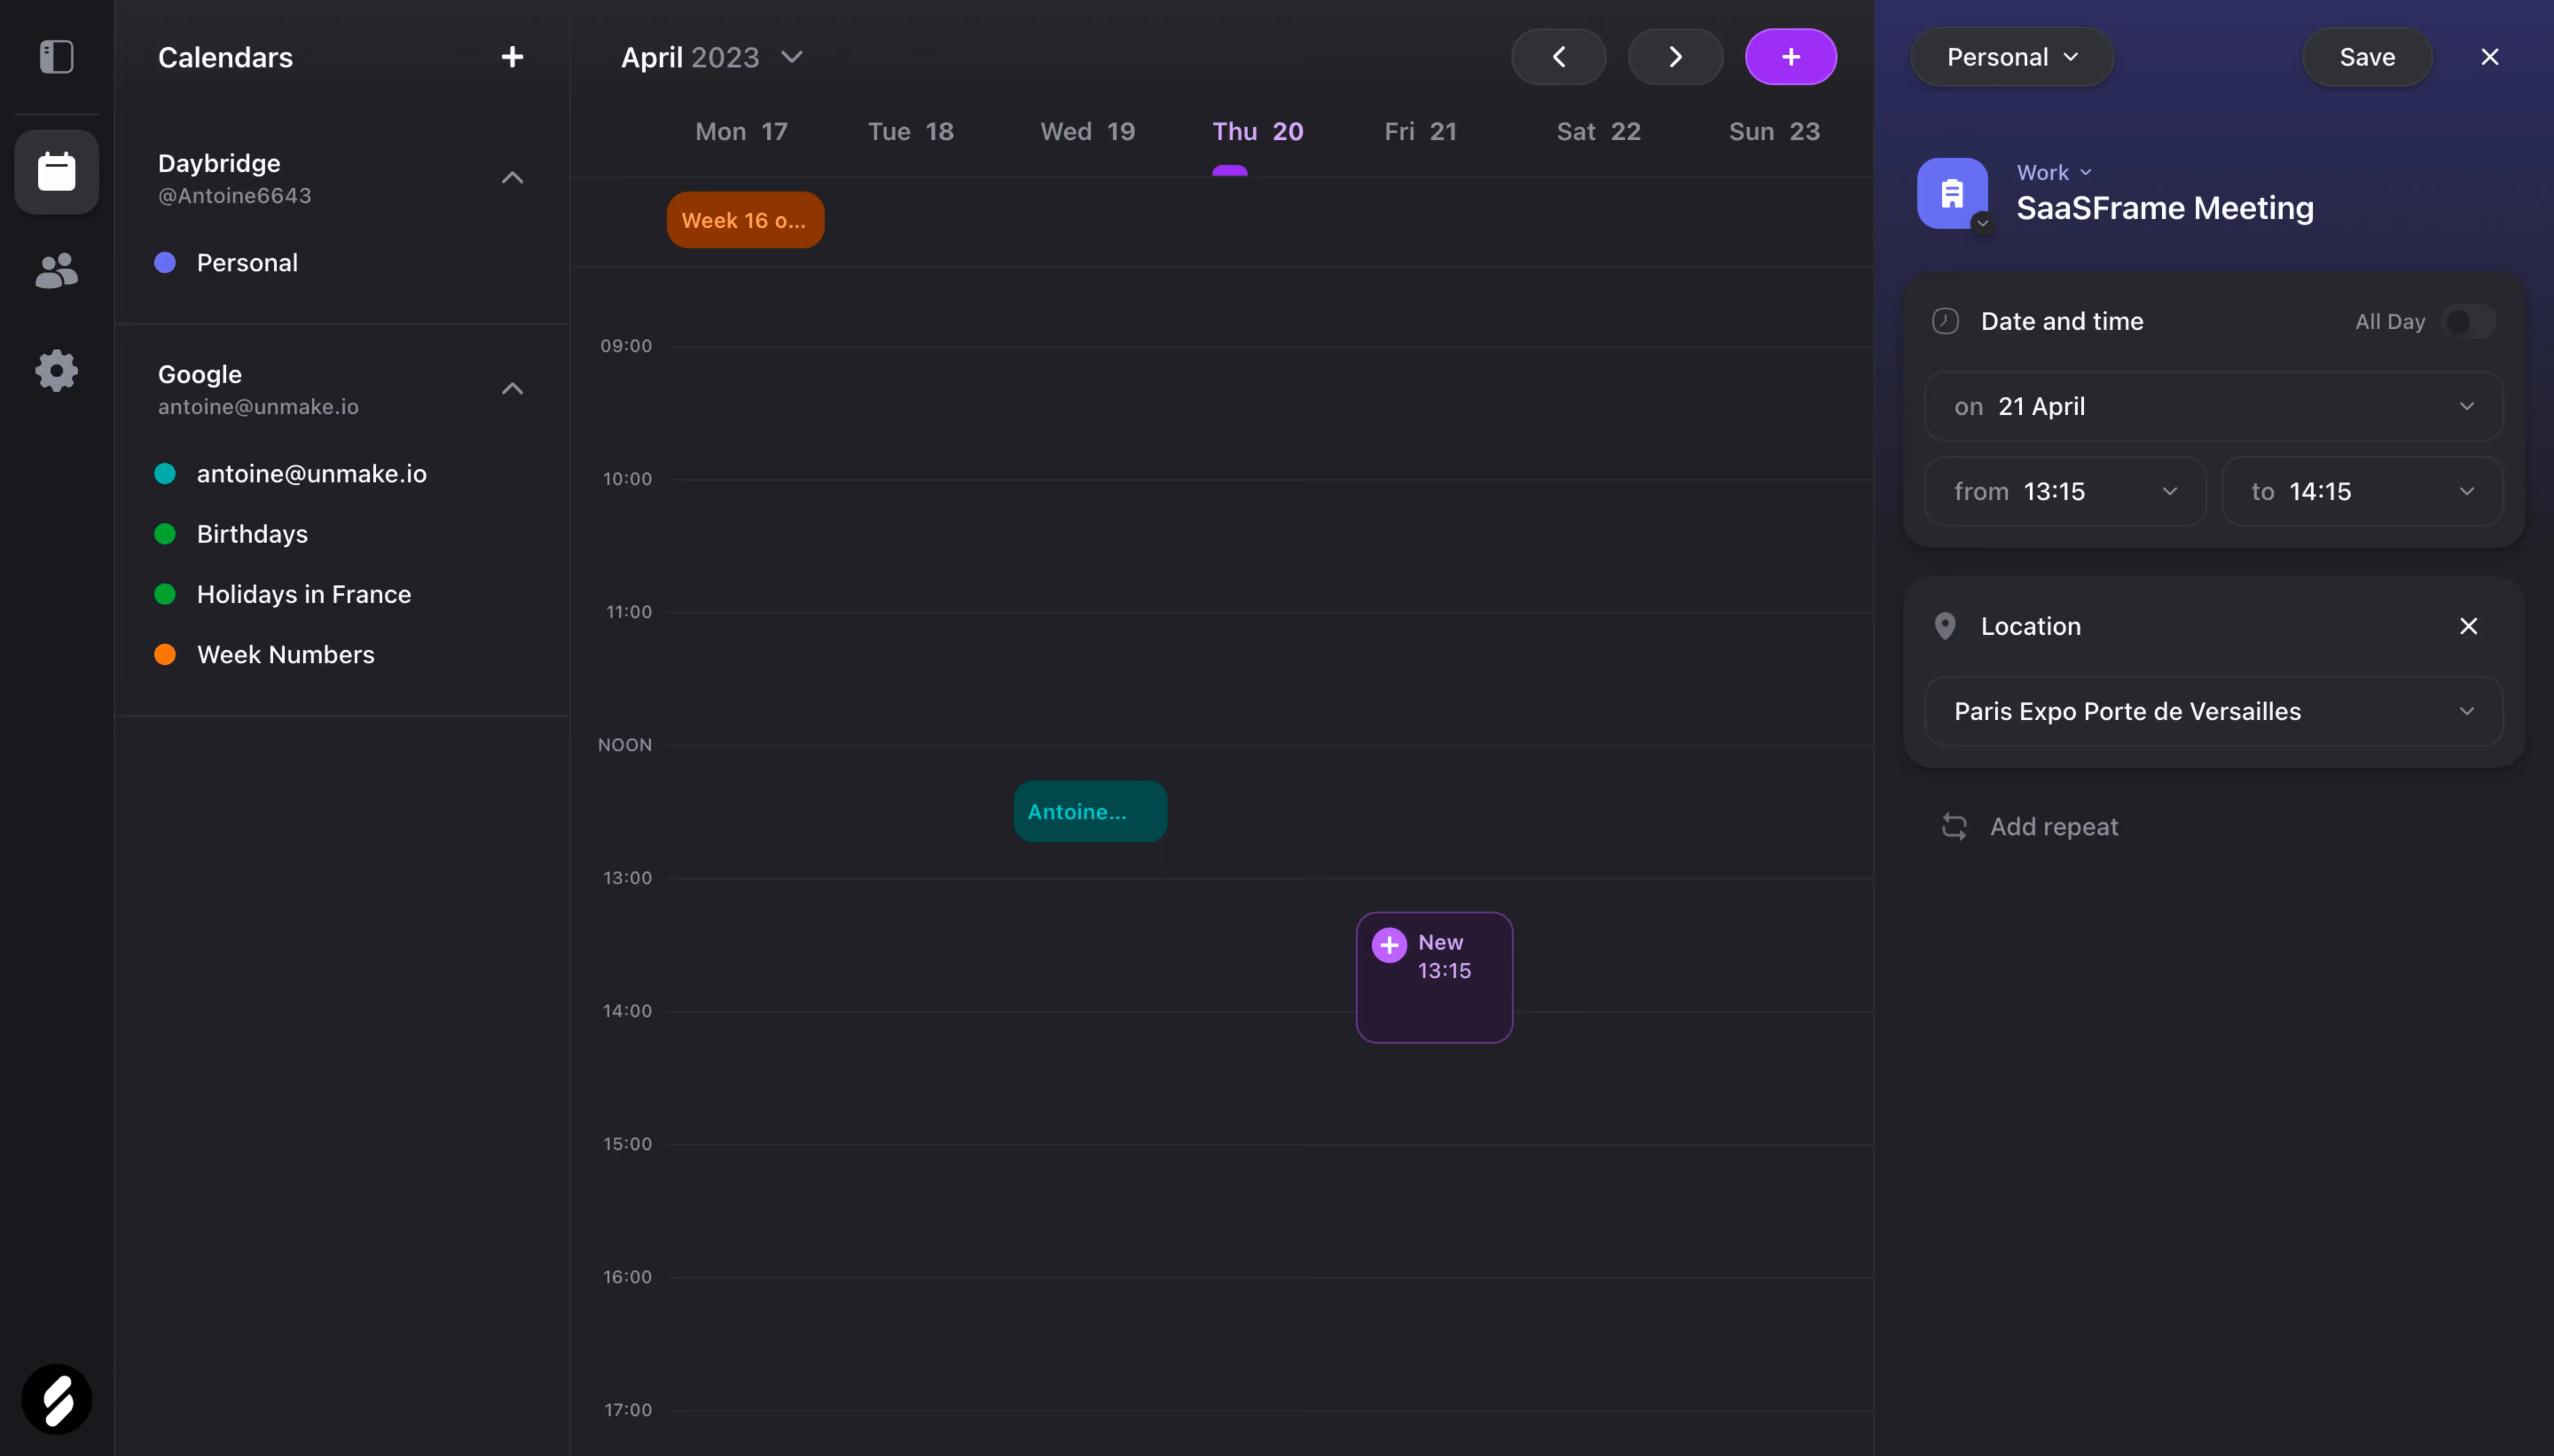This screenshot has height=1456, width=2554.
Task: Click the Save button
Action: [x=2366, y=57]
